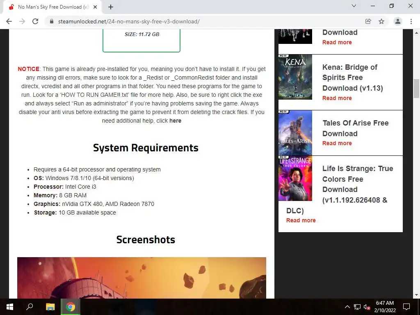Click the topmost Read more link in sidebar

click(x=337, y=42)
